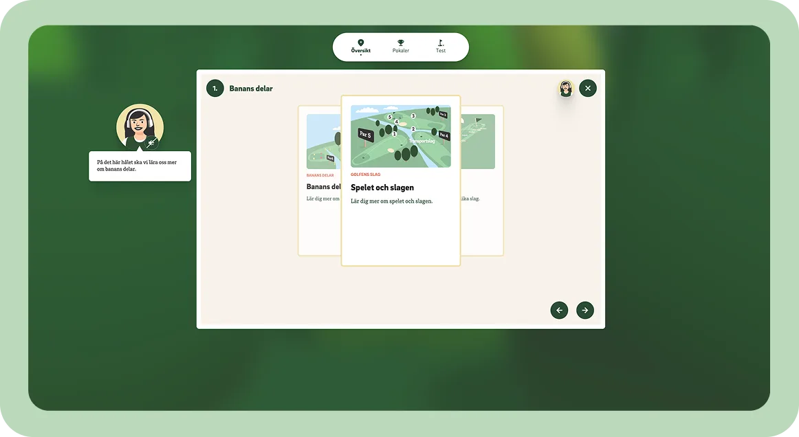This screenshot has height=437, width=799.
Task: Open the Översikt tab with the pin icon
Action: (360, 47)
